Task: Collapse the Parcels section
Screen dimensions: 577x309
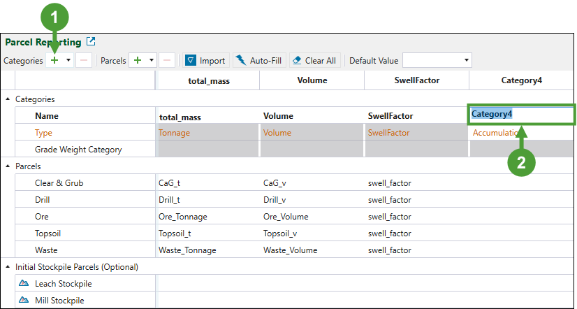Action: click(x=8, y=166)
